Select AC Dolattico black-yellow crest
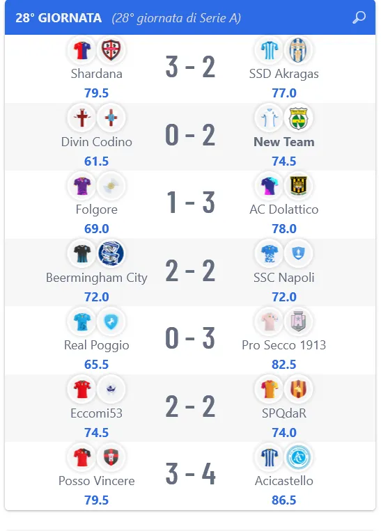 [x=298, y=186]
